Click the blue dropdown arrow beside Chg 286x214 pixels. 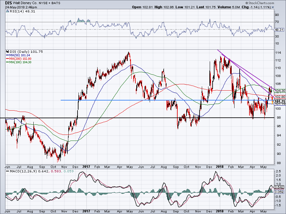click(273, 7)
